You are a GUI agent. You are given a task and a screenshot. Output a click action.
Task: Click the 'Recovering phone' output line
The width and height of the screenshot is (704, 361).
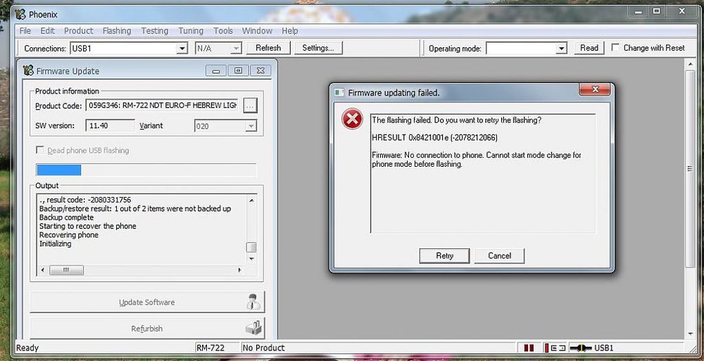pos(69,235)
